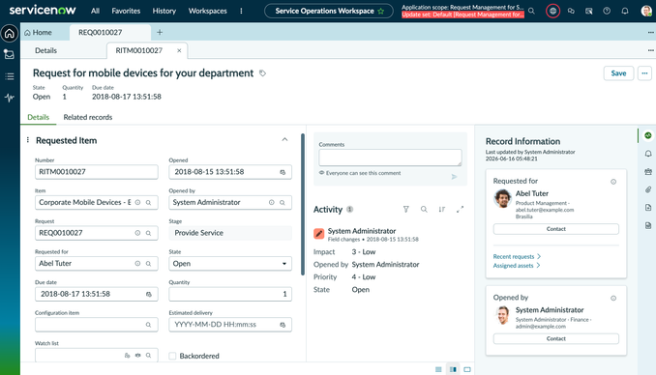Search within the Activity stream
The image size is (656, 375).
point(424,209)
